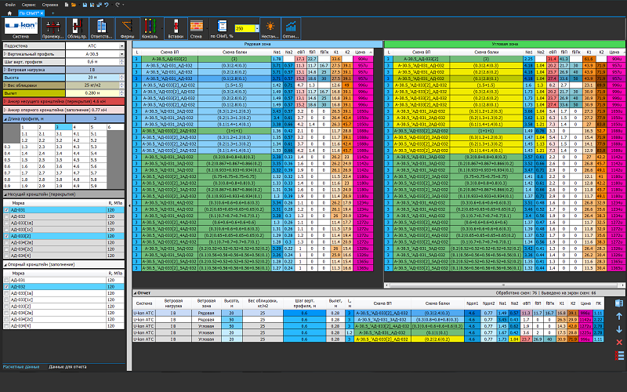Screen dimensions: 627x392
Task: Delete report row with red X
Action: [x=619, y=343]
